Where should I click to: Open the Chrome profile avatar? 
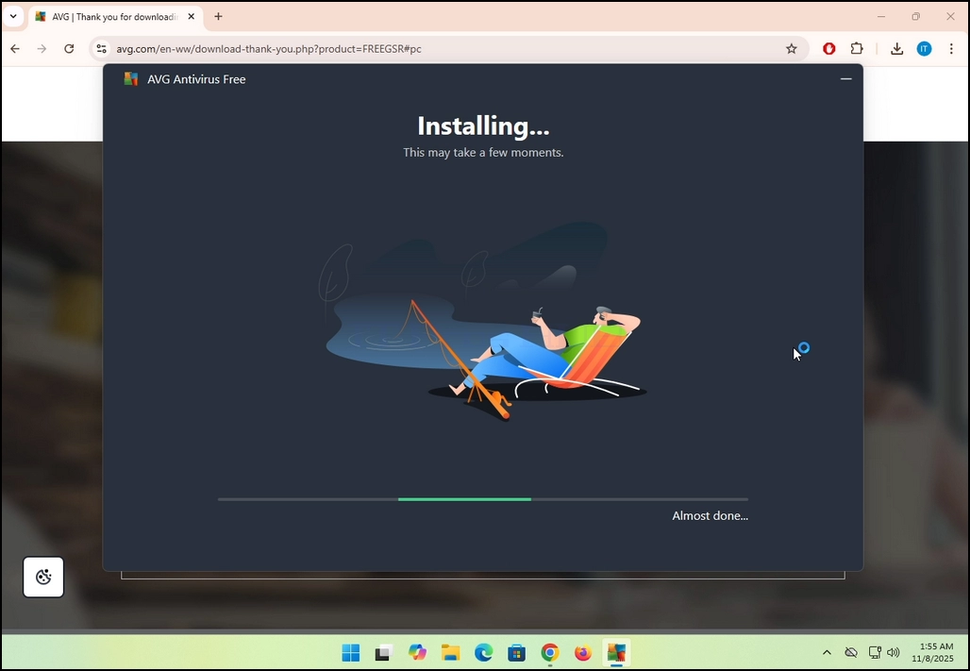click(x=924, y=48)
